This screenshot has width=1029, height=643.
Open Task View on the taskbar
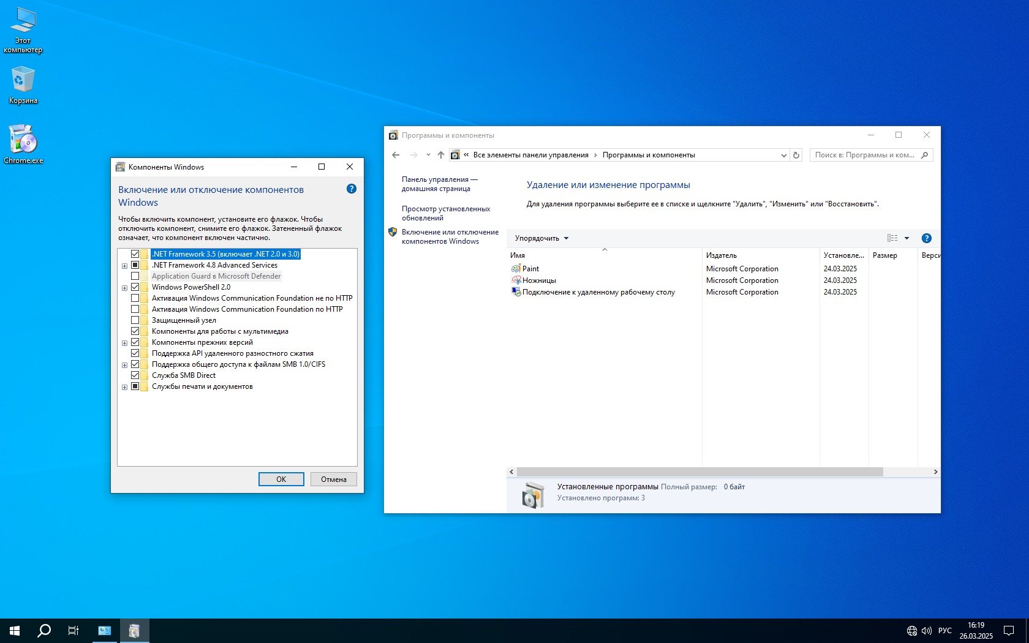73,630
